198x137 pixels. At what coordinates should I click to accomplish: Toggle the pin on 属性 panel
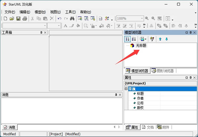coord(191,78)
